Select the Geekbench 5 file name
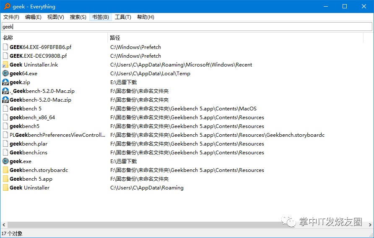Screen dimensions: 374x238 point(26,109)
